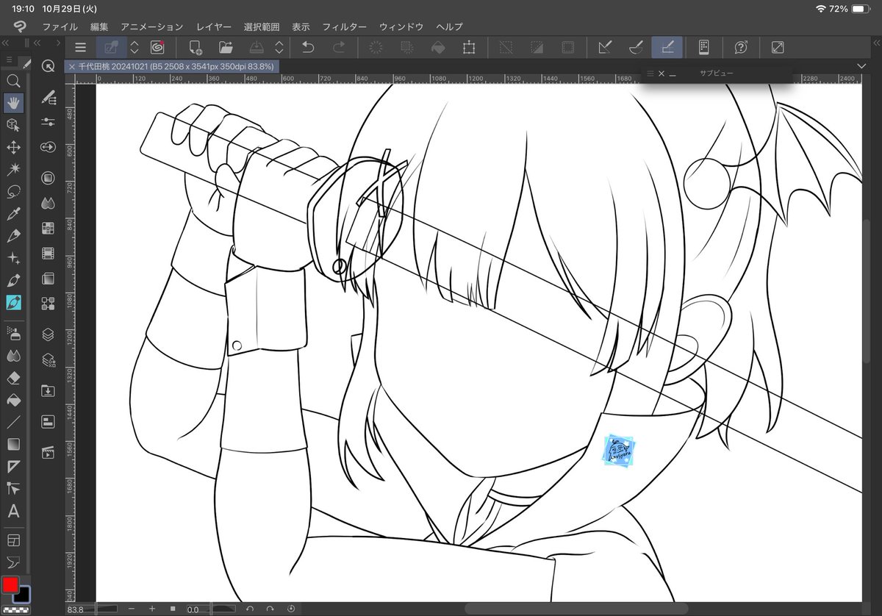882x616 pixels.
Task: Open the 編集 menu
Action: (x=99, y=26)
